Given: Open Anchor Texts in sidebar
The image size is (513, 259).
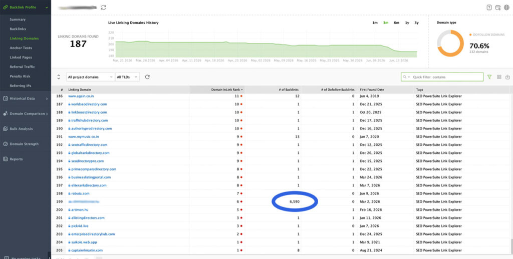Looking at the screenshot, I should point(21,47).
